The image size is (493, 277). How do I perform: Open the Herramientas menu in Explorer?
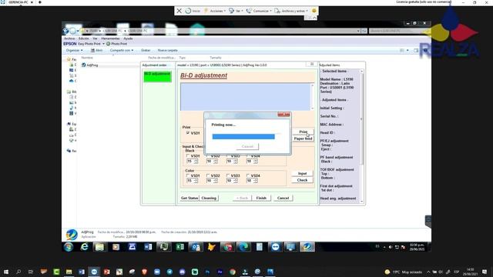point(110,38)
